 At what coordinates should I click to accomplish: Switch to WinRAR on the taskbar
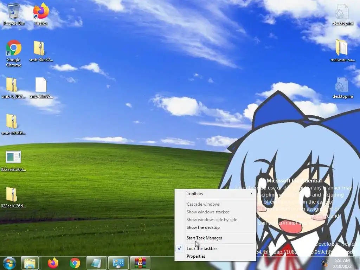pyautogui.click(x=140, y=263)
